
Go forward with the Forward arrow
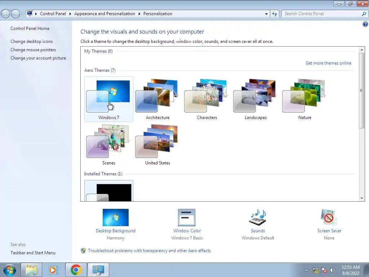coord(15,14)
